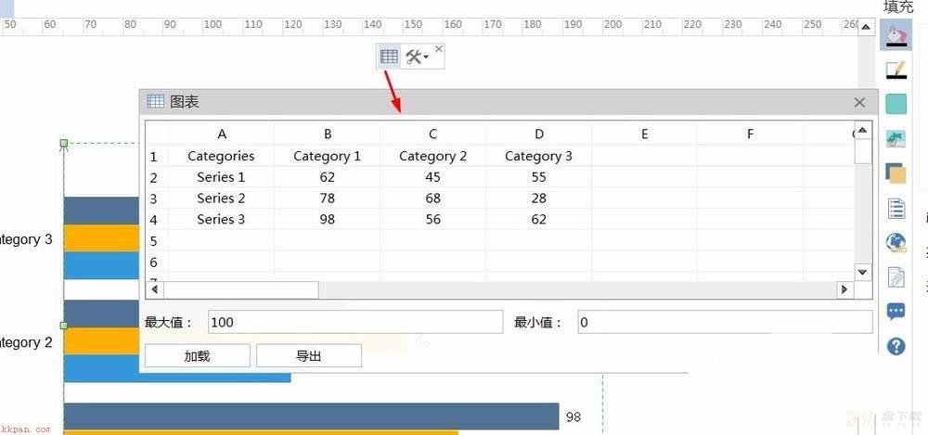Click the horizontal scrollbar thumb of table

[x=241, y=290]
